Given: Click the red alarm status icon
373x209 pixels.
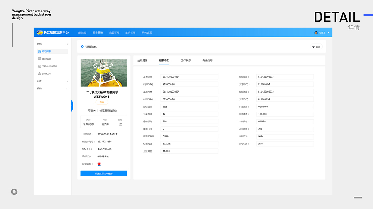Looking at the screenshot, I should click(x=99, y=164).
